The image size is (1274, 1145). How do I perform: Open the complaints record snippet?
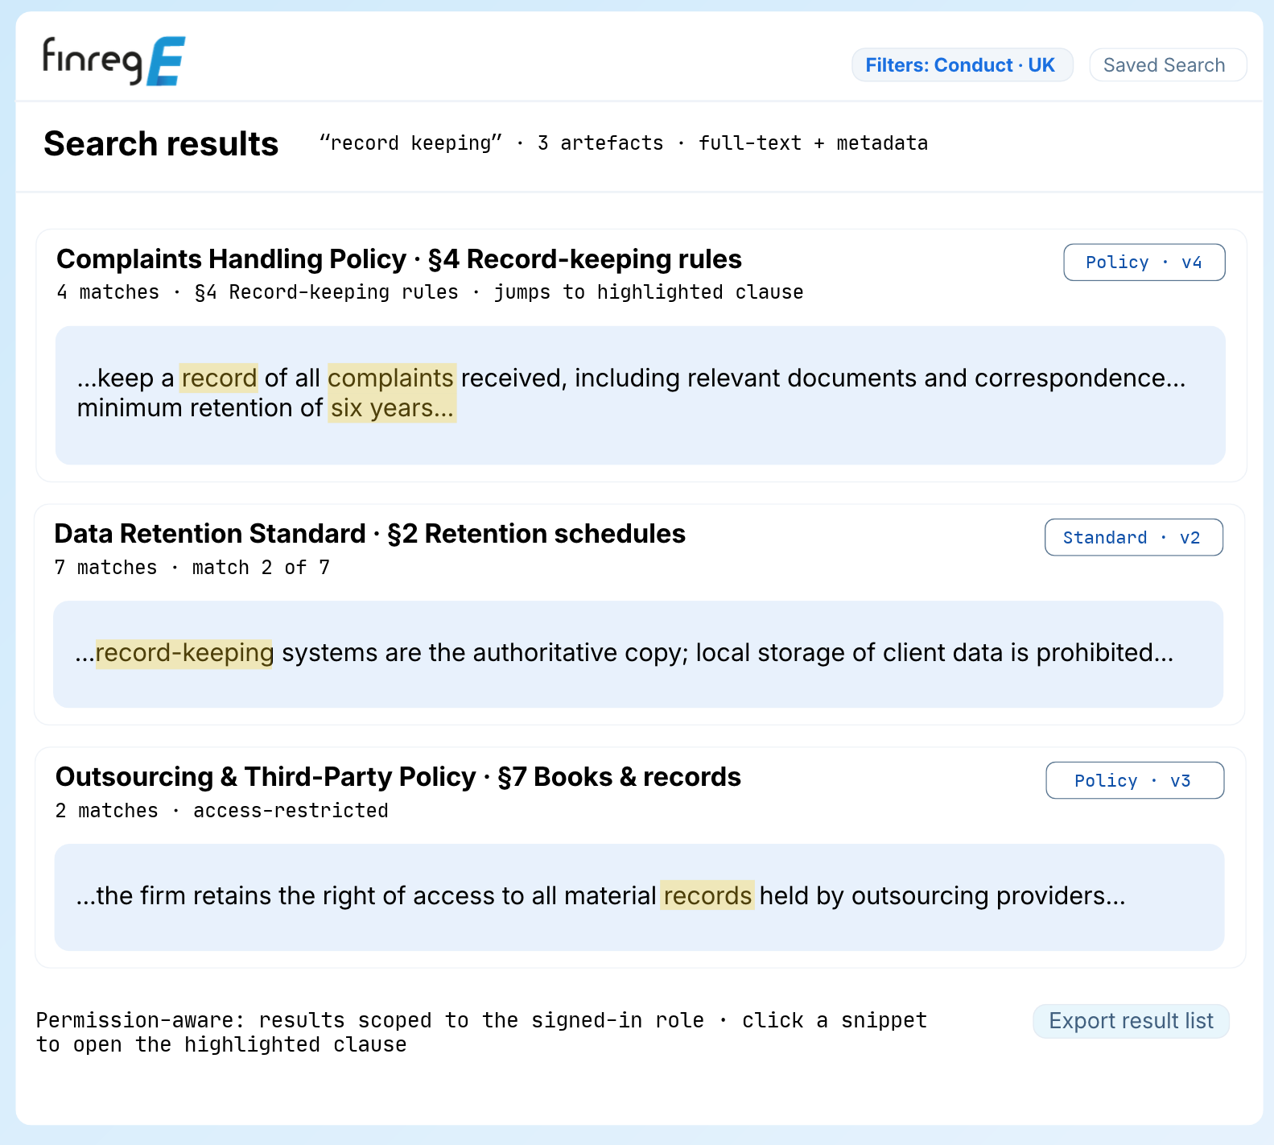click(x=641, y=395)
